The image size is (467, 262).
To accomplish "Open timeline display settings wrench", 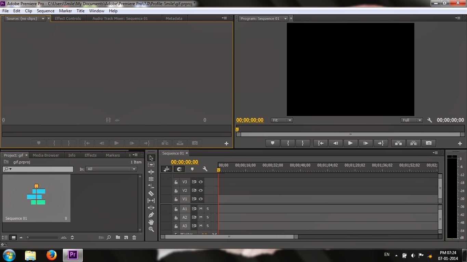I will 205,169.
